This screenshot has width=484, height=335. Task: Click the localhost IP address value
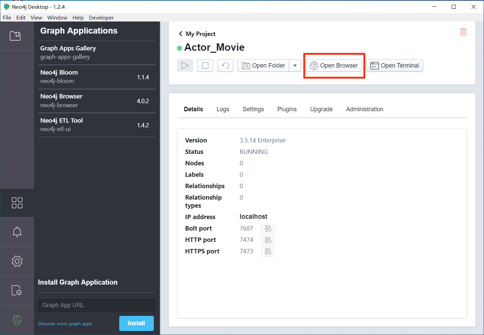(254, 217)
